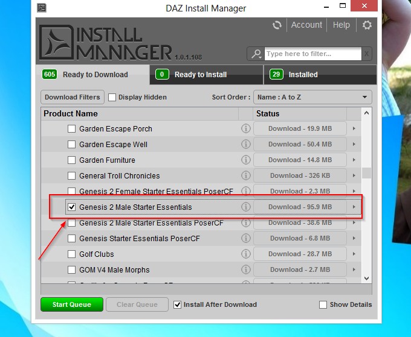
Task: Open the Account menu
Action: click(x=306, y=25)
